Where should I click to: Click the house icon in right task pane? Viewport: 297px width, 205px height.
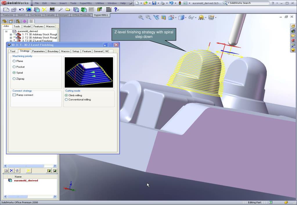coord(293,26)
